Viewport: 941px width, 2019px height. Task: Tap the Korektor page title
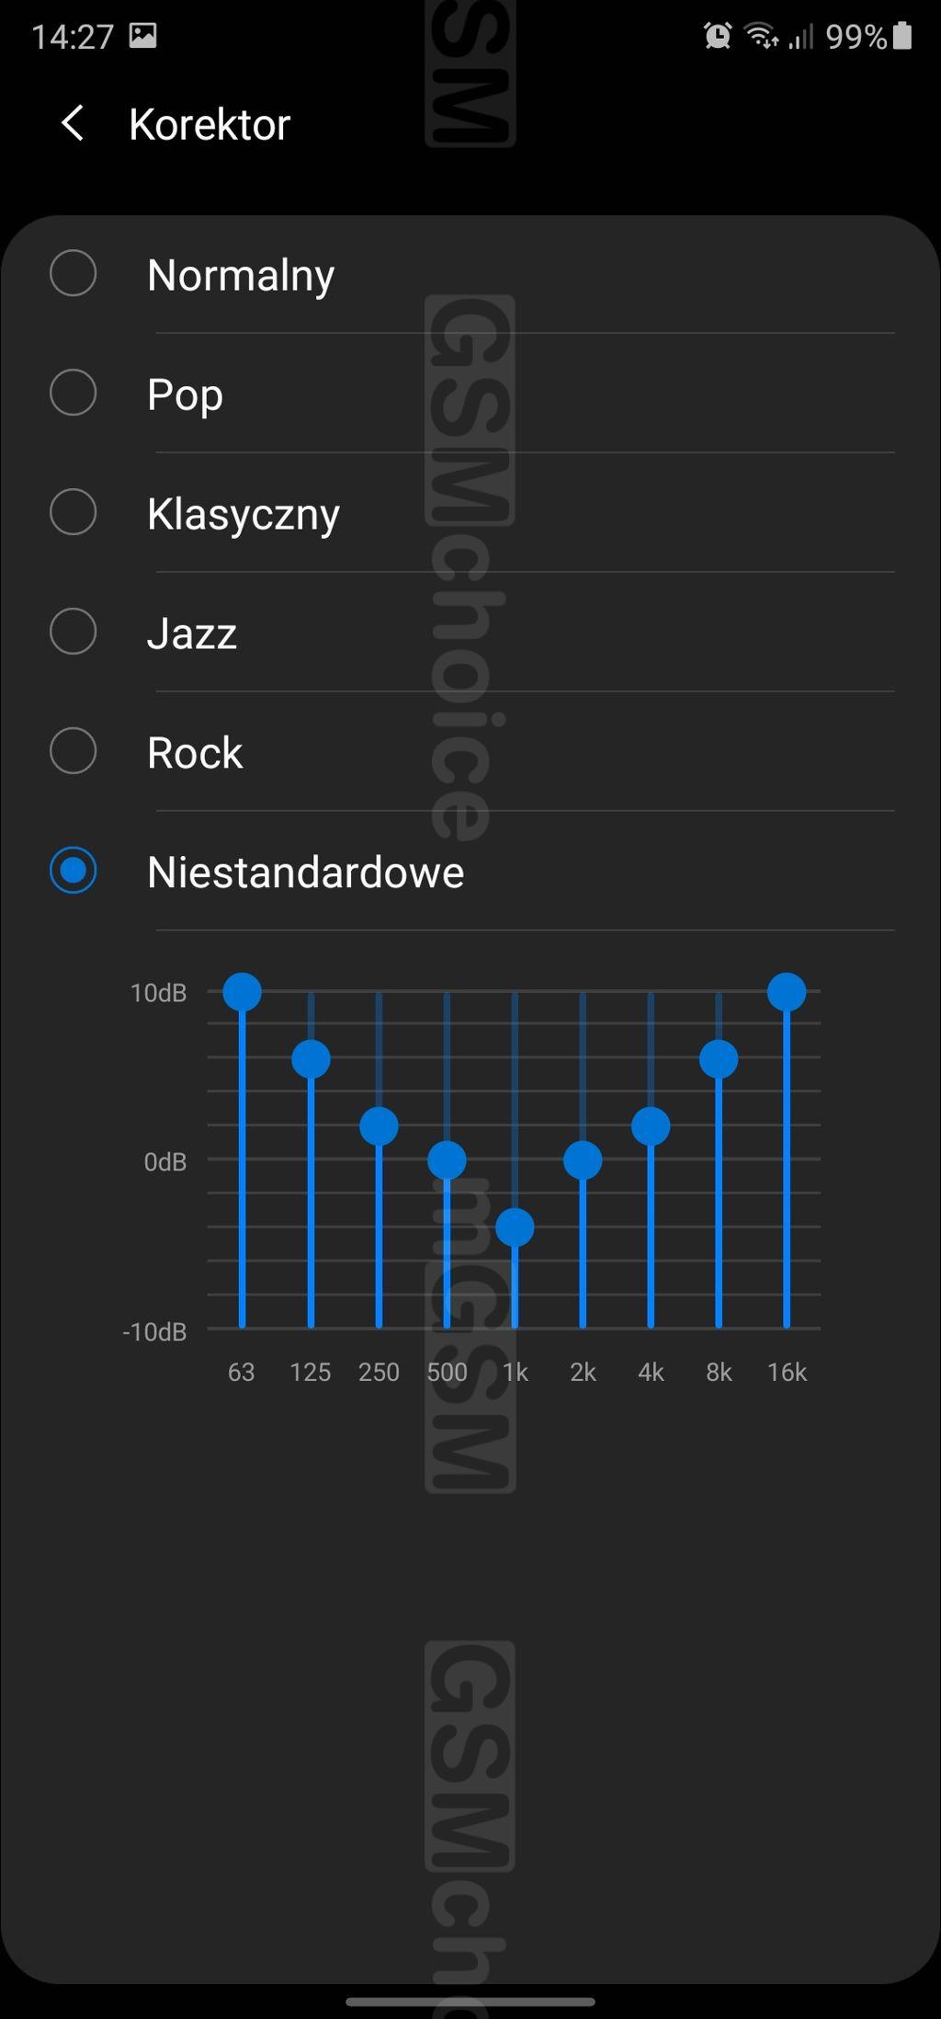210,124
